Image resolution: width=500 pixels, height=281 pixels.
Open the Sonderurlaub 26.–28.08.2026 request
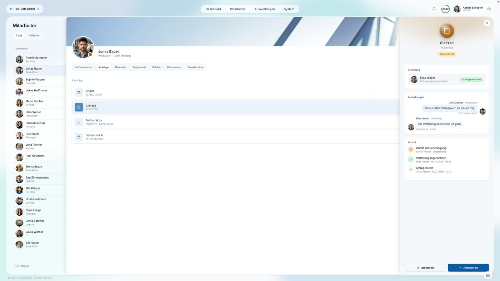(x=236, y=137)
